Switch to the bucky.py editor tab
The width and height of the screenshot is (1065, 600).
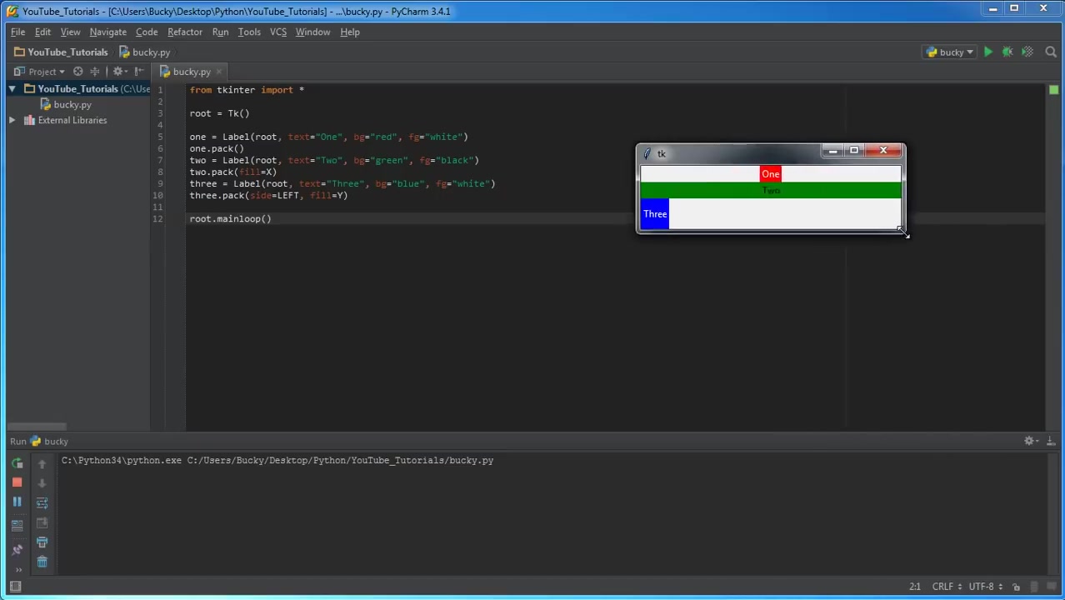click(192, 72)
